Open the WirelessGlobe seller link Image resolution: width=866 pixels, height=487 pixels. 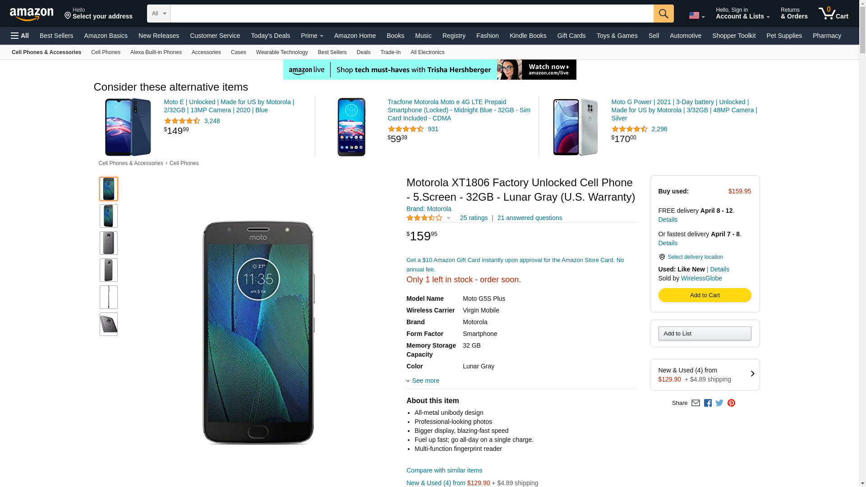701,278
